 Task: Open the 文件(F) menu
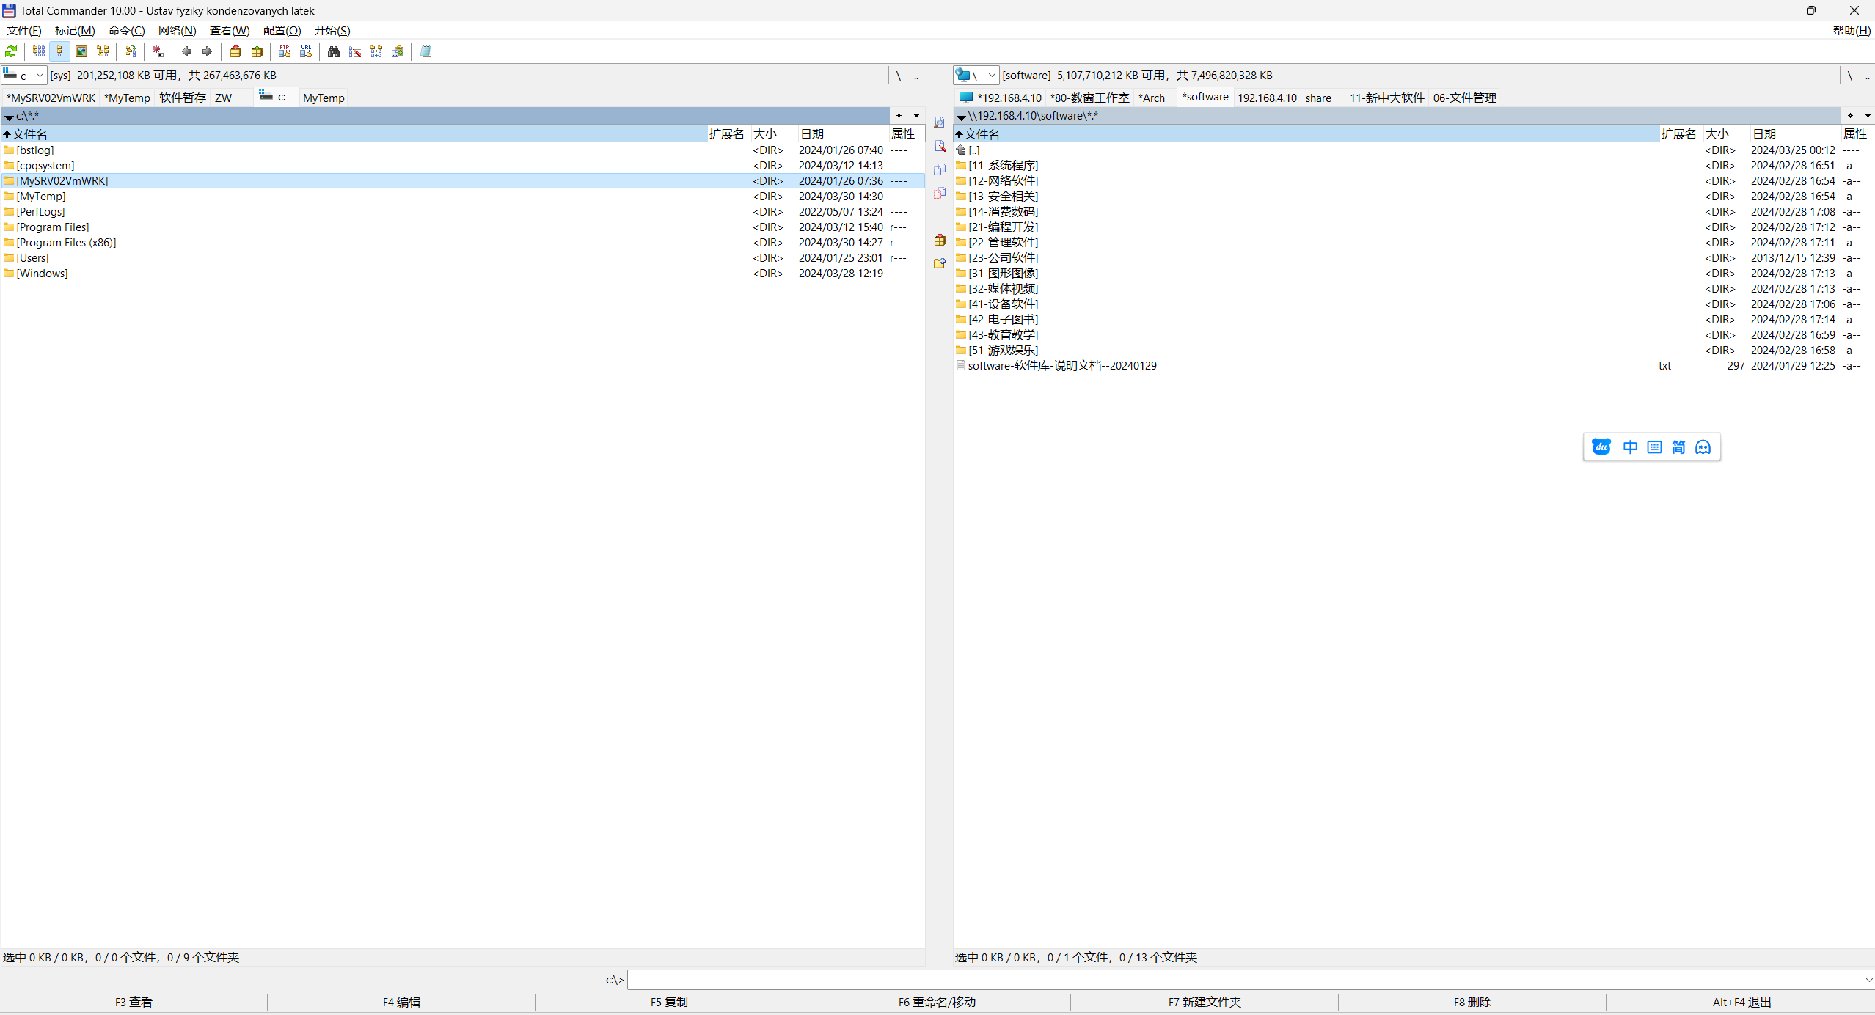click(23, 30)
